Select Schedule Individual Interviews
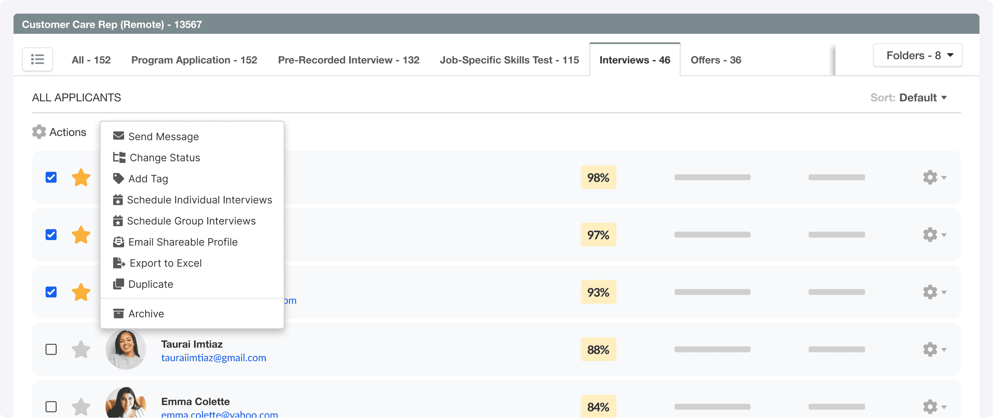This screenshot has width=993, height=418. tap(200, 200)
